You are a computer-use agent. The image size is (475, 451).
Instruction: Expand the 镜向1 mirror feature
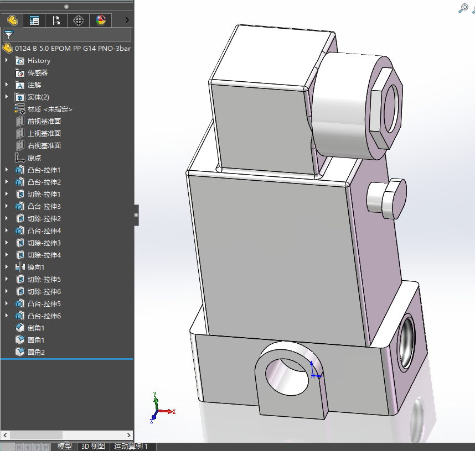6,267
